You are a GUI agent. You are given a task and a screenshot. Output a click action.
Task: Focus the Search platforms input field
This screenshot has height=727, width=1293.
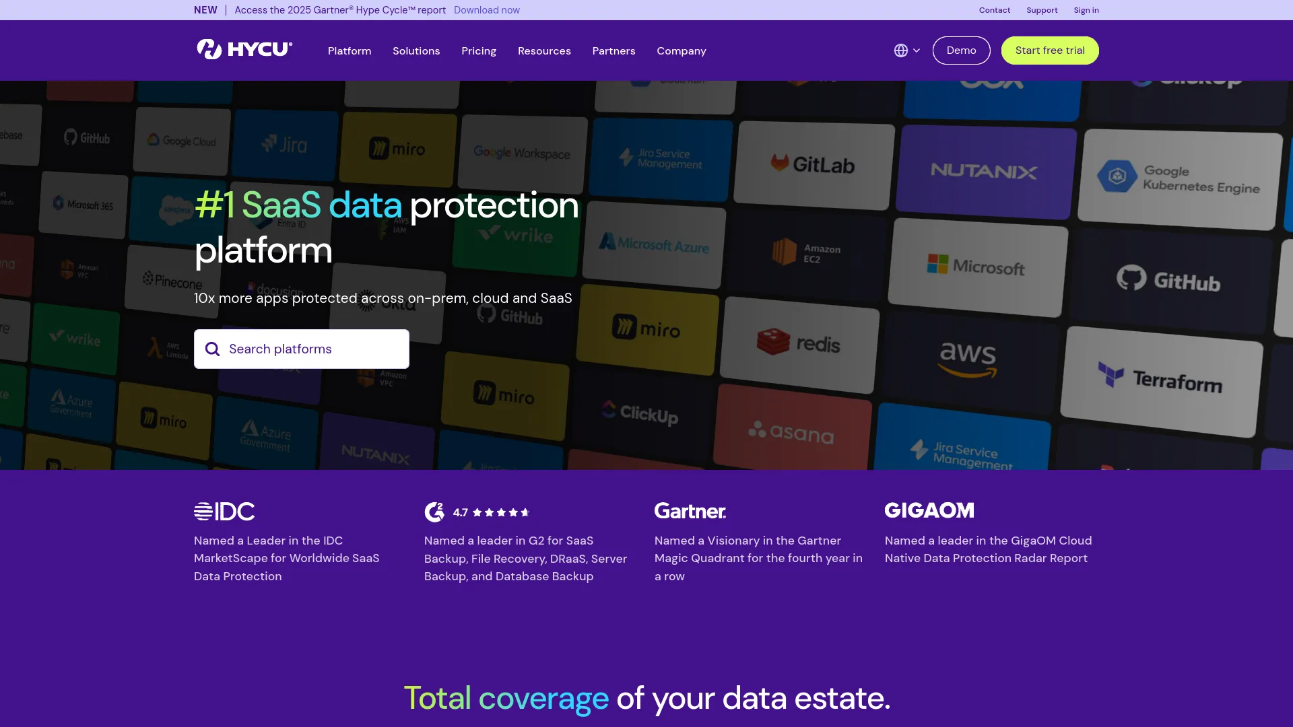click(302, 349)
